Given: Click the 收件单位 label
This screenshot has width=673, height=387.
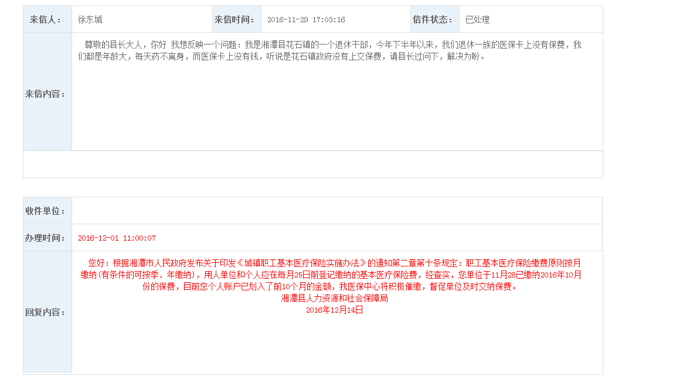Looking at the screenshot, I should 45,211.
